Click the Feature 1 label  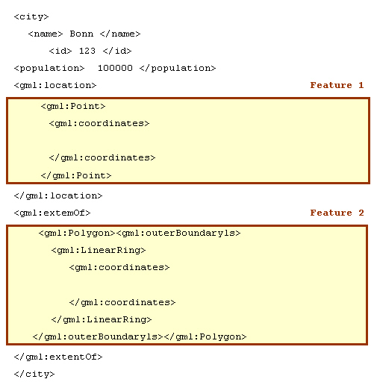(337, 85)
